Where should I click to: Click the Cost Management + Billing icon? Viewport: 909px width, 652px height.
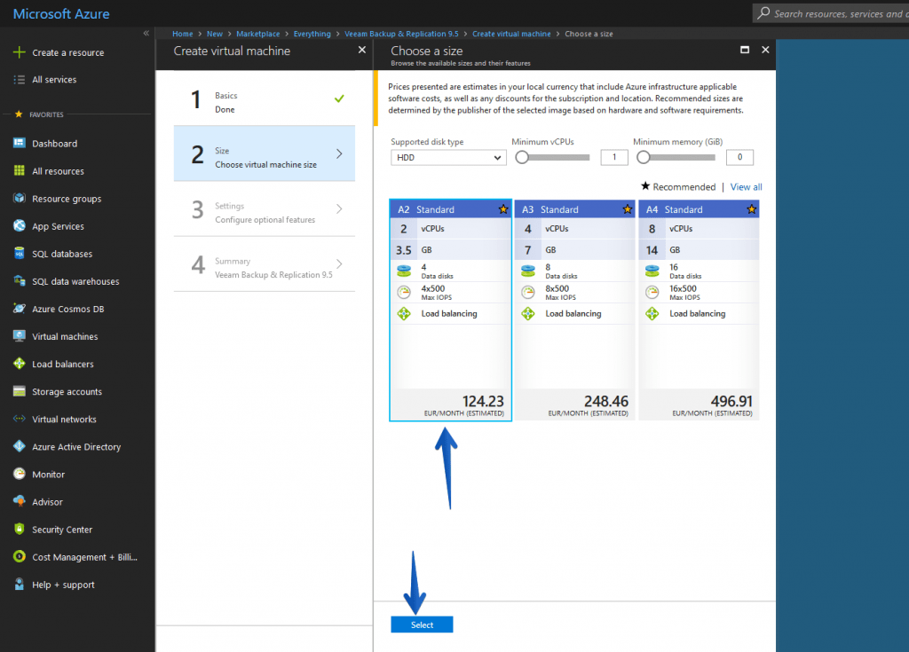20,556
